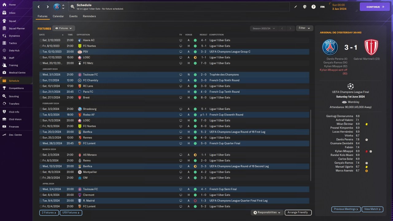The width and height of the screenshot is (393, 221).
Task: Select the AS Monaco fixture row
Action: click(x=174, y=155)
